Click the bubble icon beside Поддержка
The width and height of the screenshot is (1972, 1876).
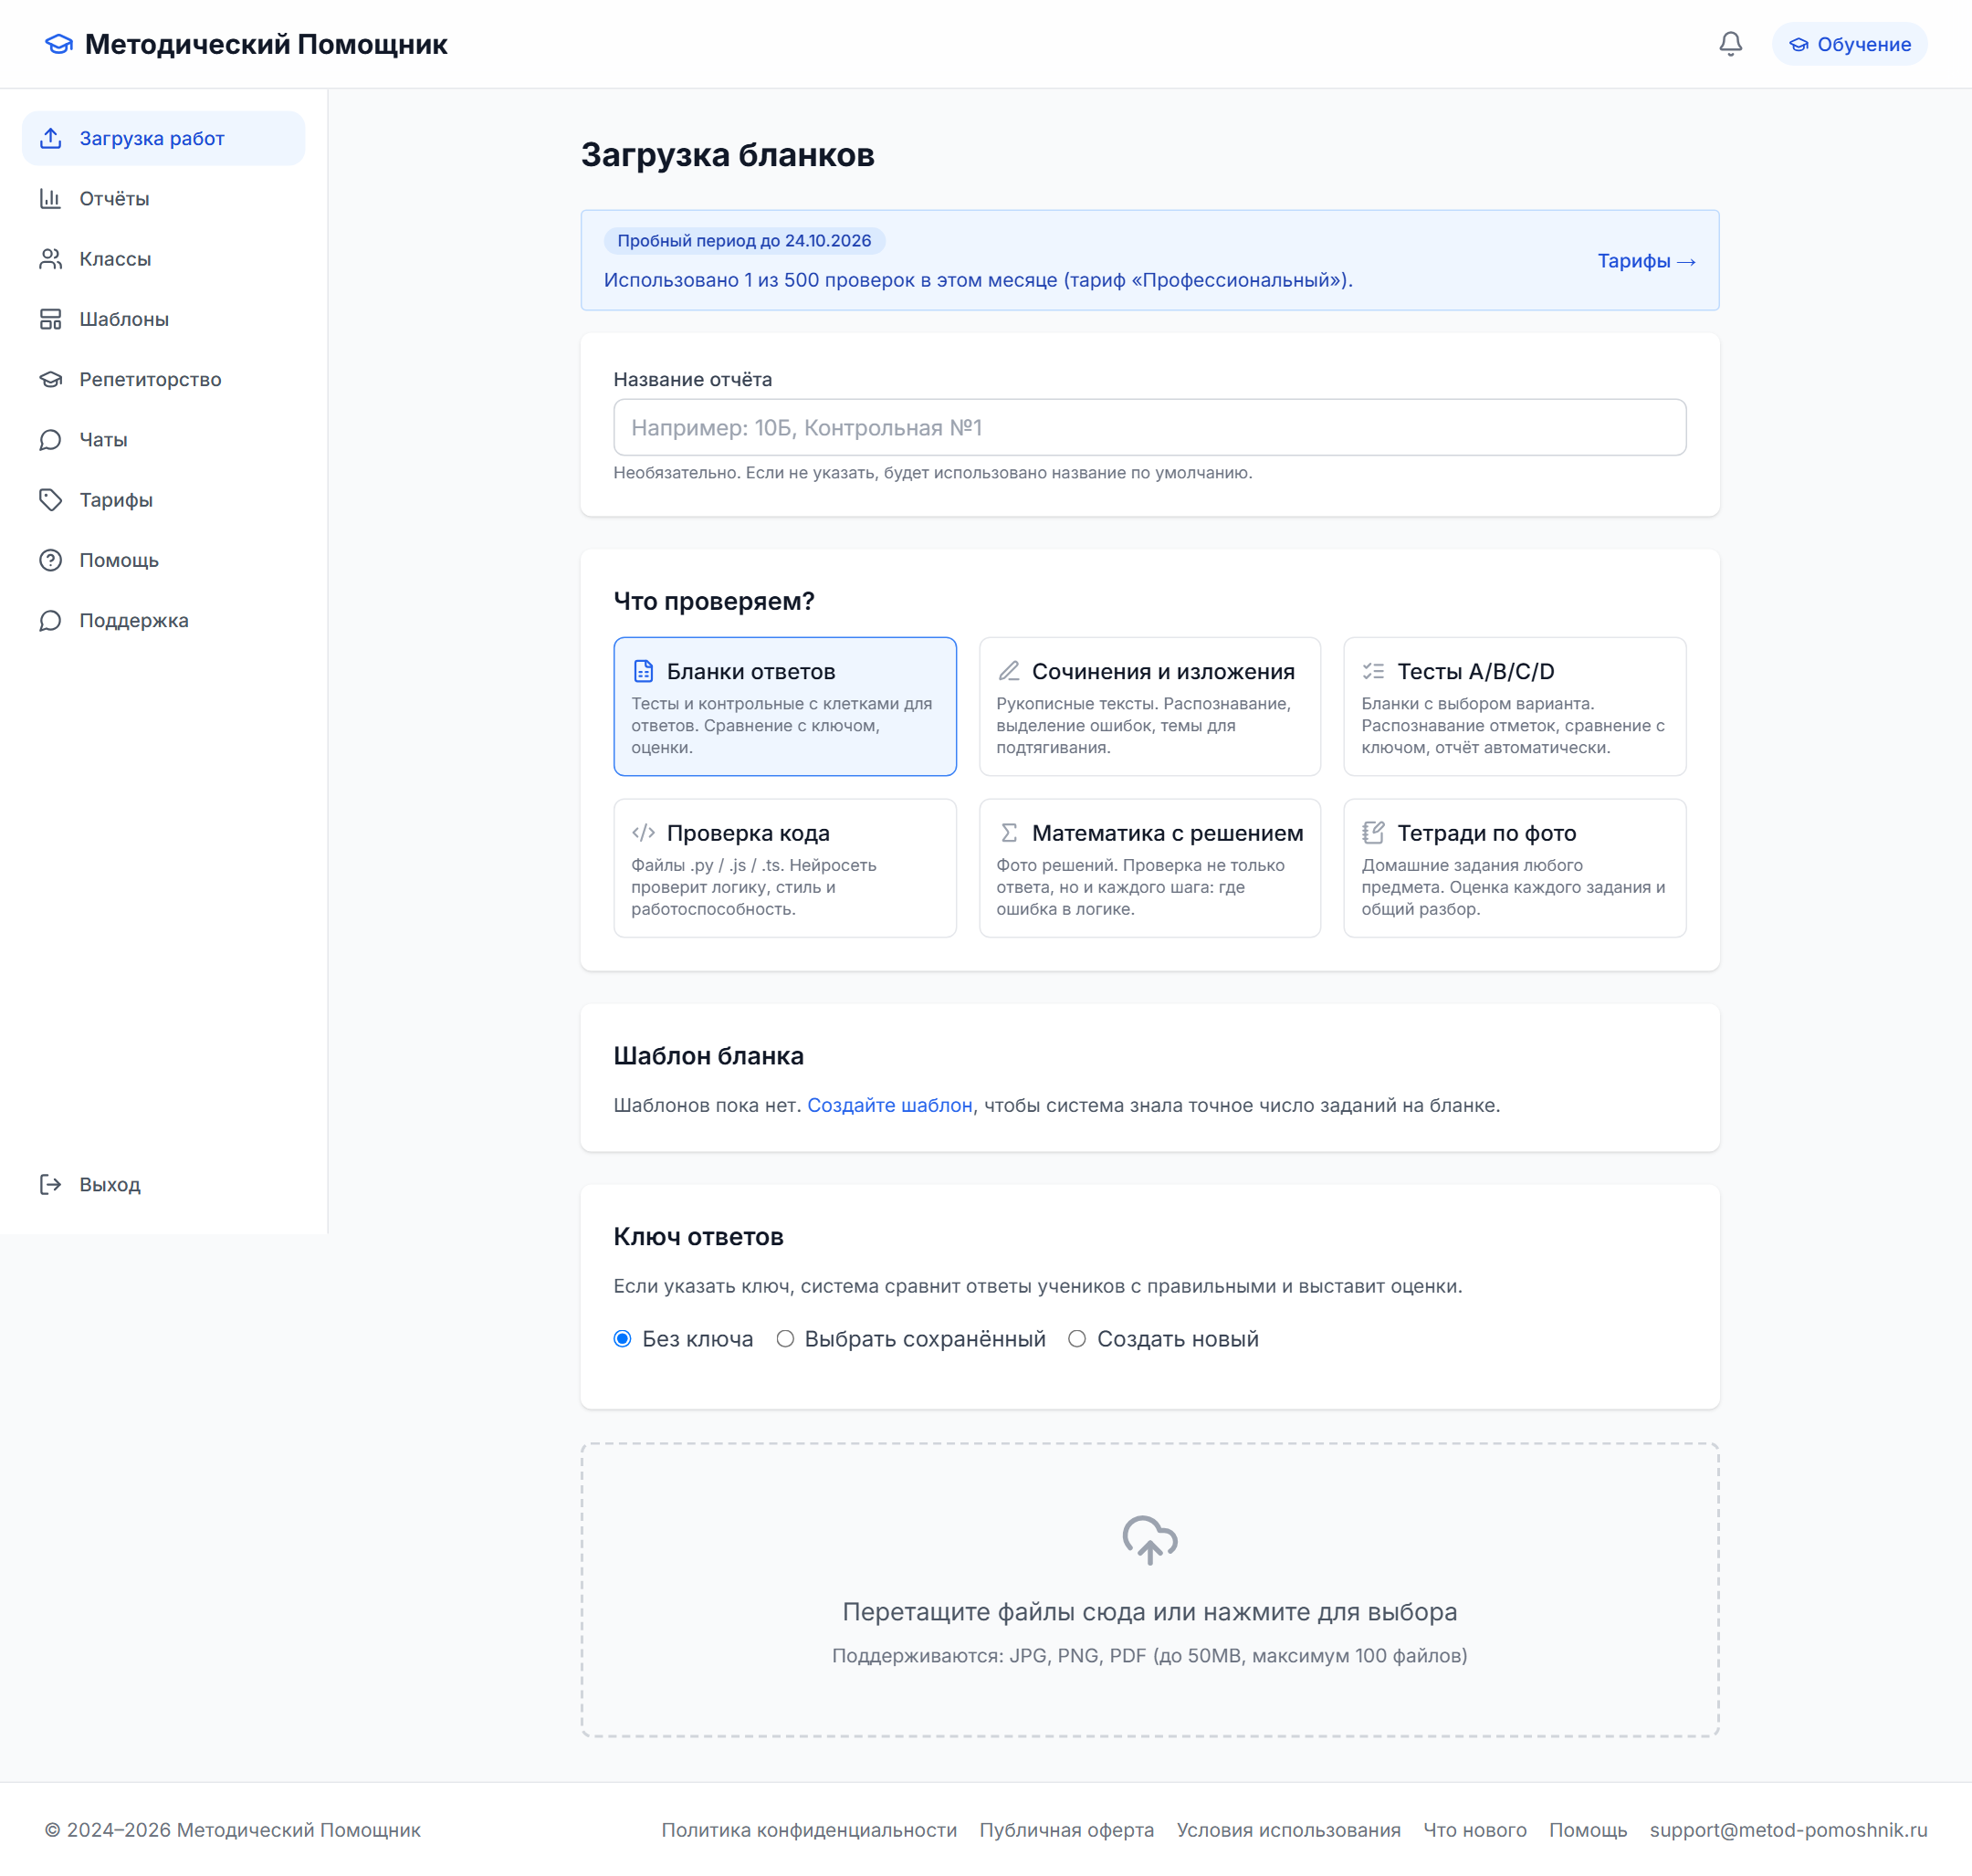pyautogui.click(x=51, y=620)
